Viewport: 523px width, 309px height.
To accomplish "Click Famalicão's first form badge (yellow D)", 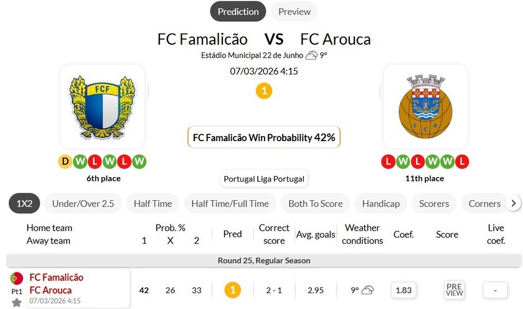I will click(65, 162).
